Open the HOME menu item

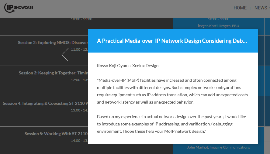click(240, 8)
